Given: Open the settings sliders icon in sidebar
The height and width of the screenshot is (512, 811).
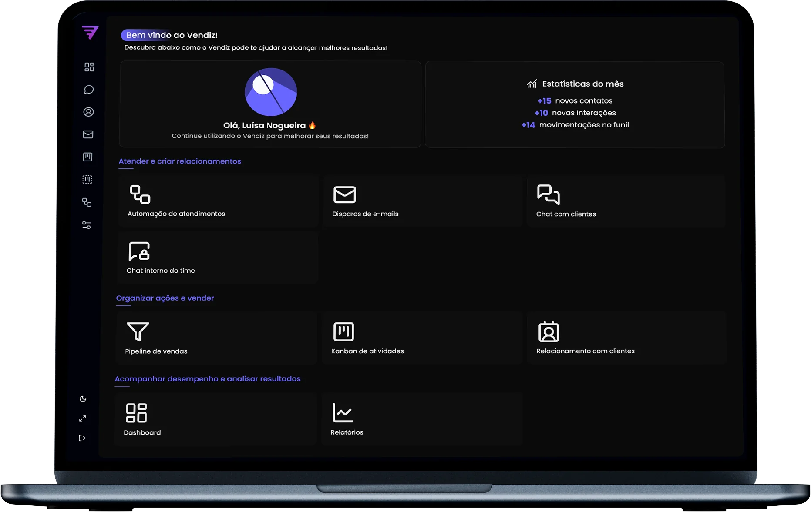Looking at the screenshot, I should 86,225.
